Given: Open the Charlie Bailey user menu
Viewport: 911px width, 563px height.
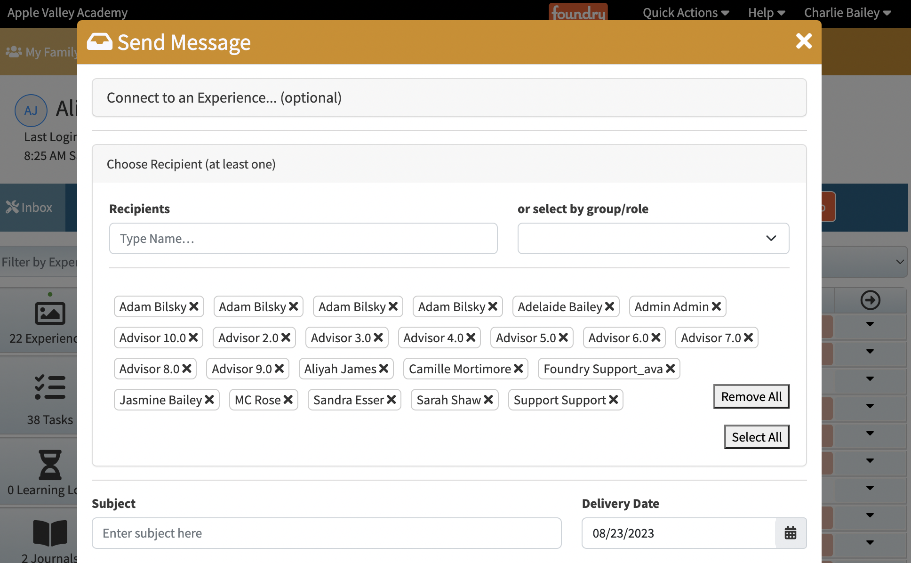Looking at the screenshot, I should (847, 13).
